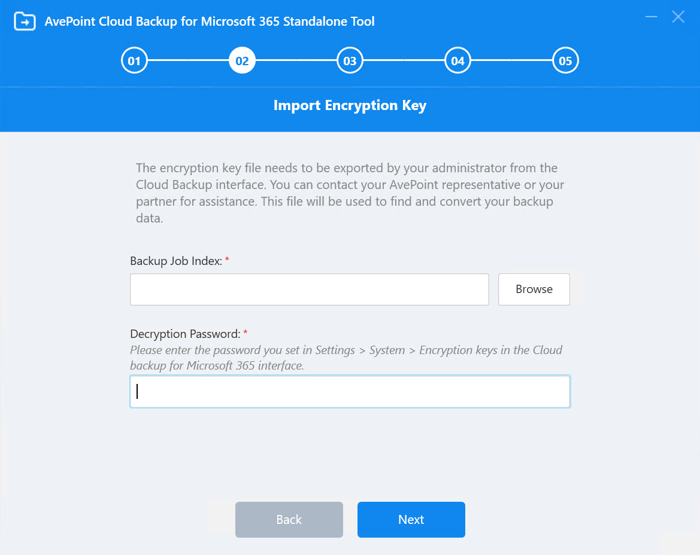Click the progress line between steps 02 and 03
Viewport: 700px width, 555px height.
(x=296, y=60)
